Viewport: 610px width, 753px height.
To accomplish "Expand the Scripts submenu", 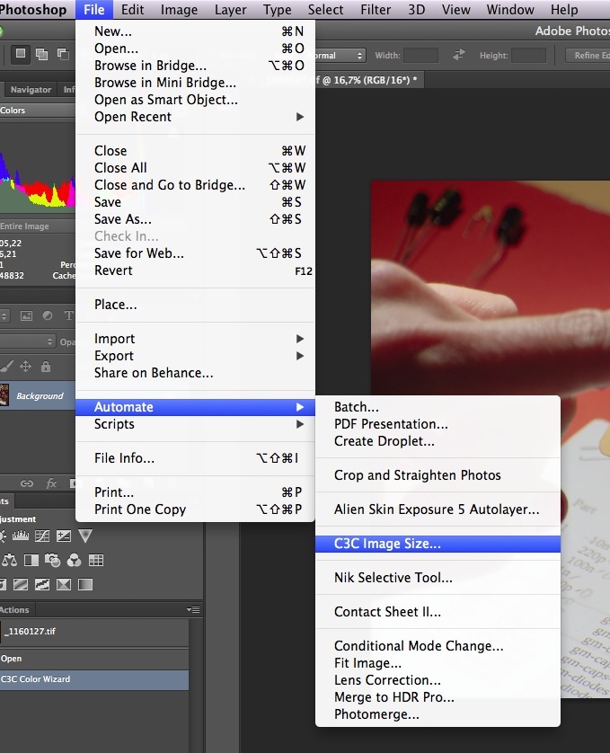I will (196, 424).
